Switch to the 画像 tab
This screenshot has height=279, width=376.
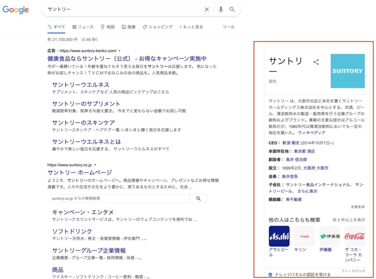pos(129,27)
